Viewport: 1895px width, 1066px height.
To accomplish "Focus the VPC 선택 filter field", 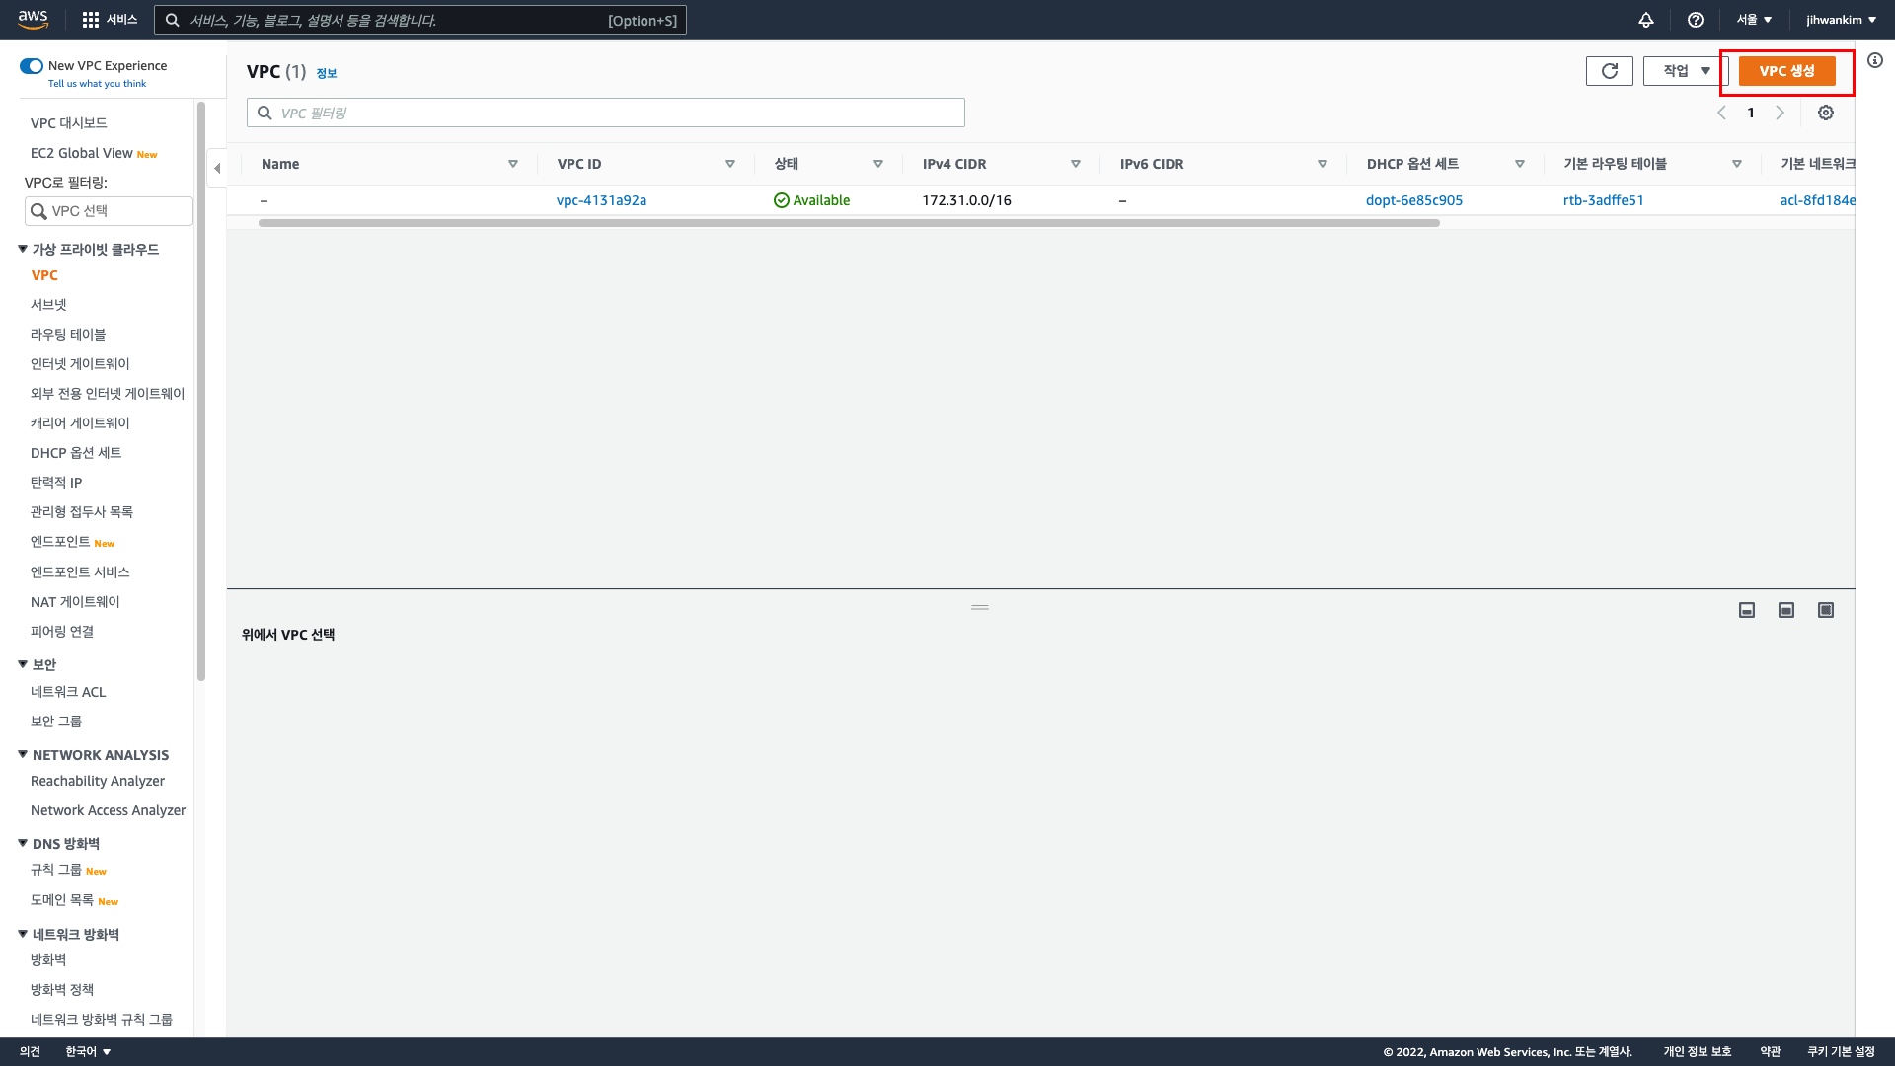I will [109, 211].
